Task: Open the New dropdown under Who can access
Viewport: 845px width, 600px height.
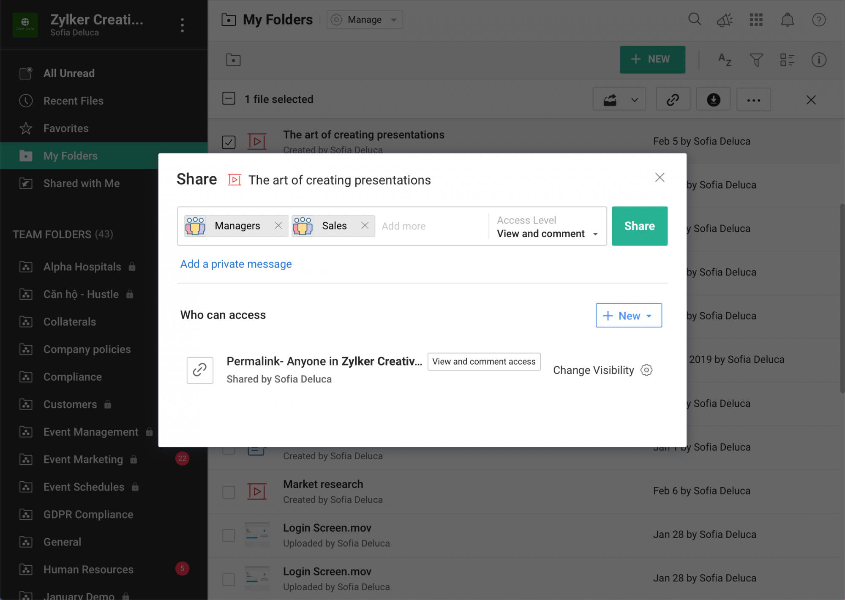Action: tap(628, 315)
